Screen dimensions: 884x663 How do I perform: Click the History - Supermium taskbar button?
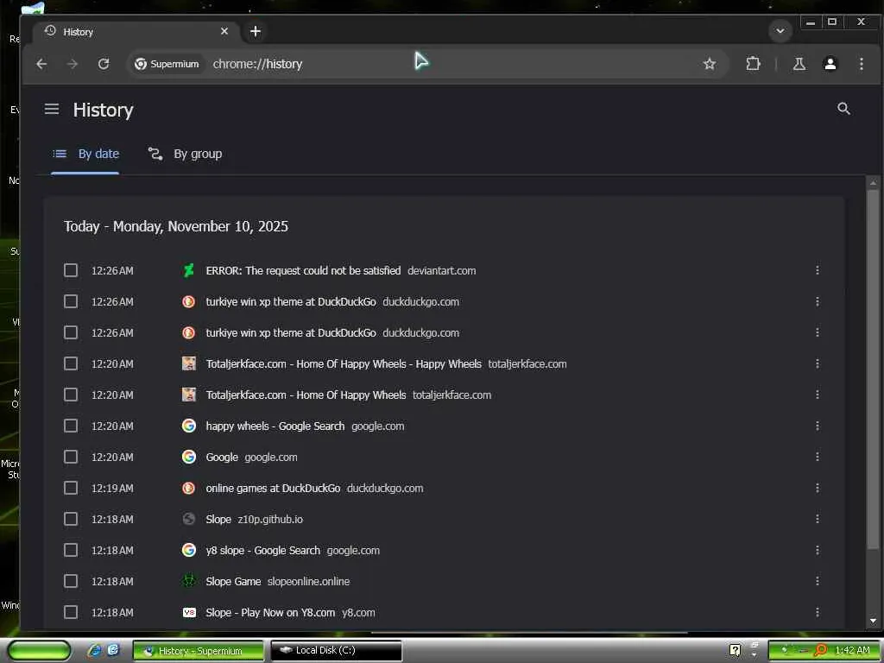pyautogui.click(x=198, y=650)
